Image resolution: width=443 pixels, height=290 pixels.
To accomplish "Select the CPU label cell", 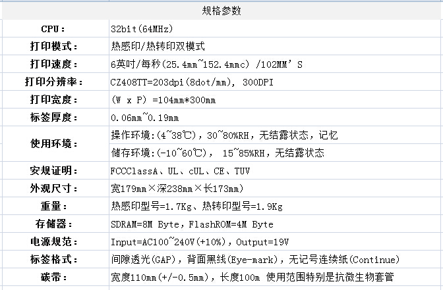I will [x=53, y=29].
